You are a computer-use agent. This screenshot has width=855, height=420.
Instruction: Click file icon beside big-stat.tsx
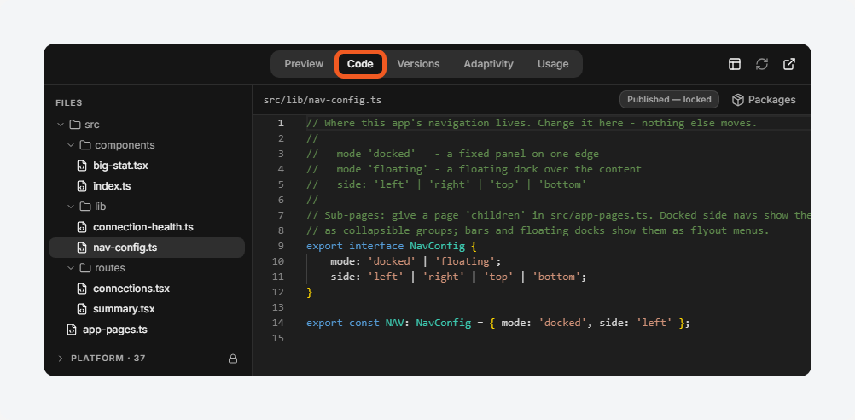pyautogui.click(x=82, y=166)
